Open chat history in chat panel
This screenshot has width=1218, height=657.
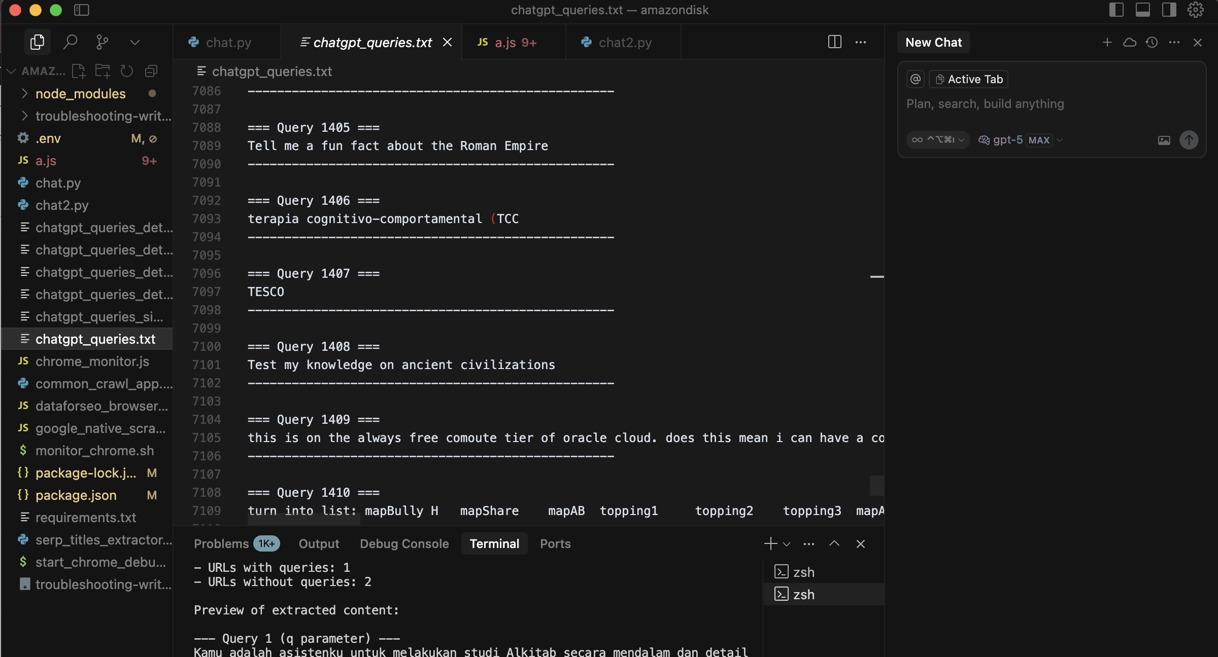(x=1152, y=43)
